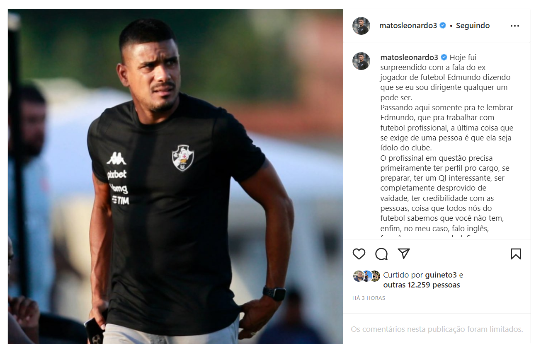Image resolution: width=541 pixels, height=355 pixels.
Task: Click the limited comments notice field
Action: coord(437,329)
